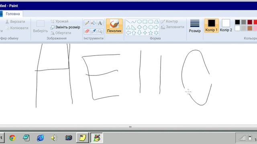Pick the gray palette swatch
The width and height of the screenshot is (257, 144).
(244, 22)
